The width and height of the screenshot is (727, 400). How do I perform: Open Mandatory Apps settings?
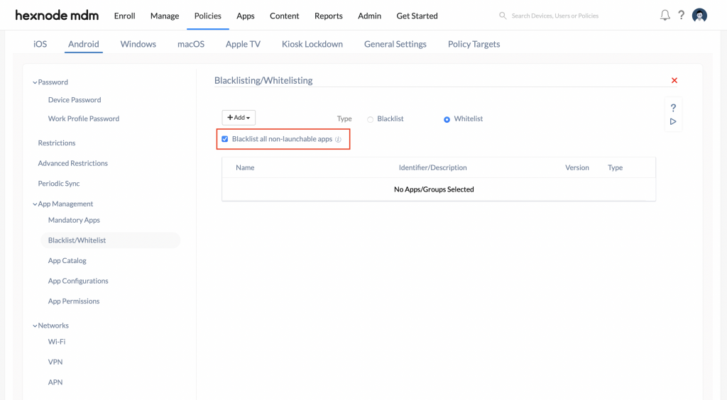point(74,220)
